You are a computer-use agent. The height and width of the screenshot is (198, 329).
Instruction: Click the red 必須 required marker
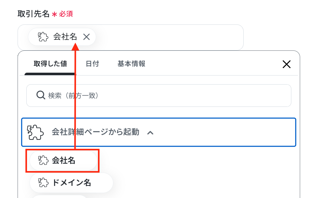click(x=66, y=14)
